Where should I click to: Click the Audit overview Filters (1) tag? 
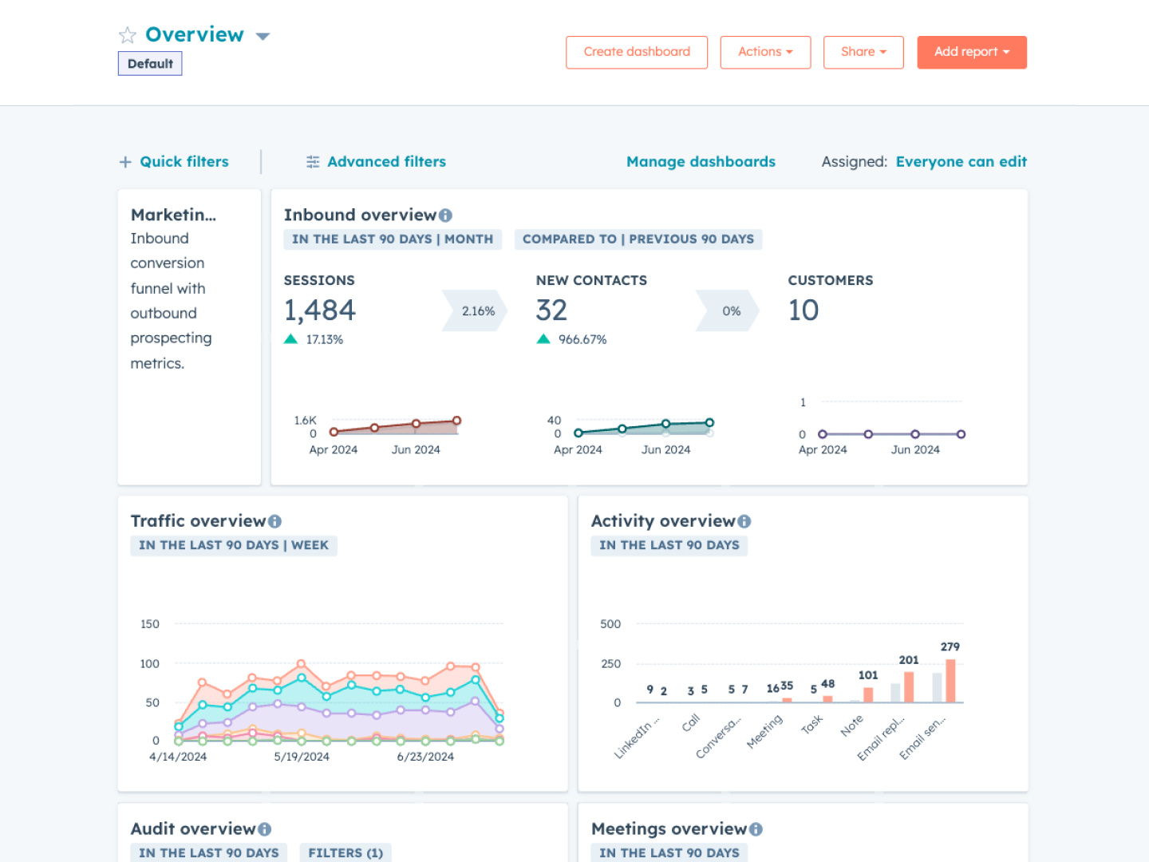(345, 852)
